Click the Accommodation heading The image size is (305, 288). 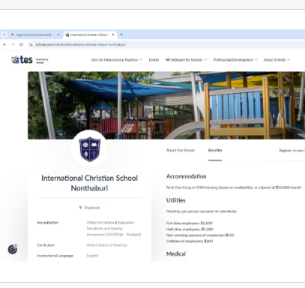(x=187, y=176)
